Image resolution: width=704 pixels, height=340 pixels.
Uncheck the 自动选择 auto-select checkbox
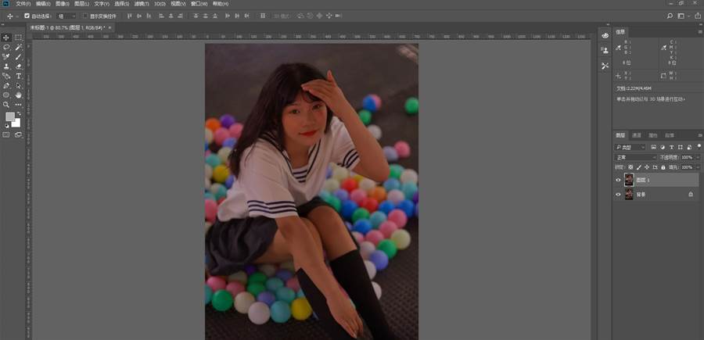point(27,16)
